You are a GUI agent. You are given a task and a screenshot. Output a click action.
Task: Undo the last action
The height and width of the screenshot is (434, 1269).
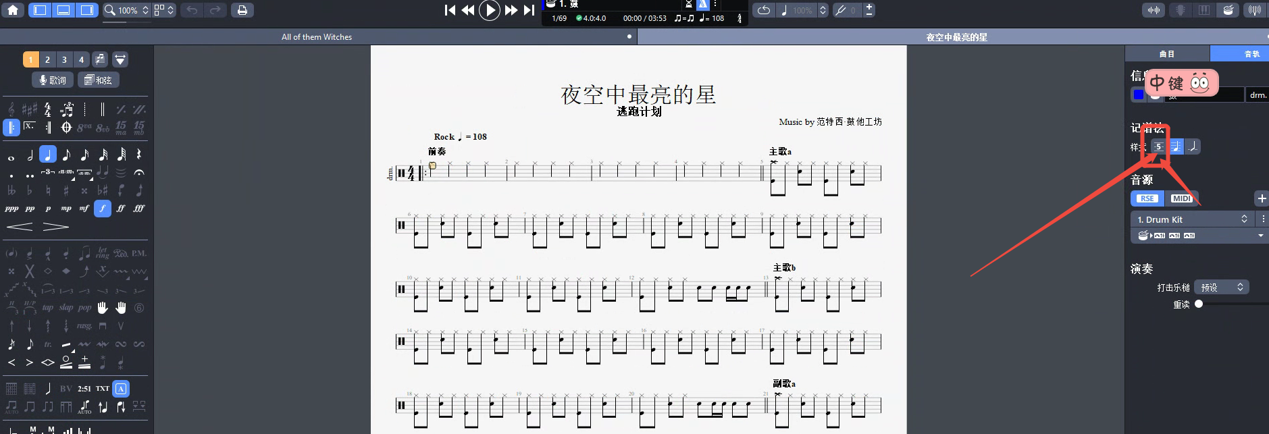coord(192,10)
